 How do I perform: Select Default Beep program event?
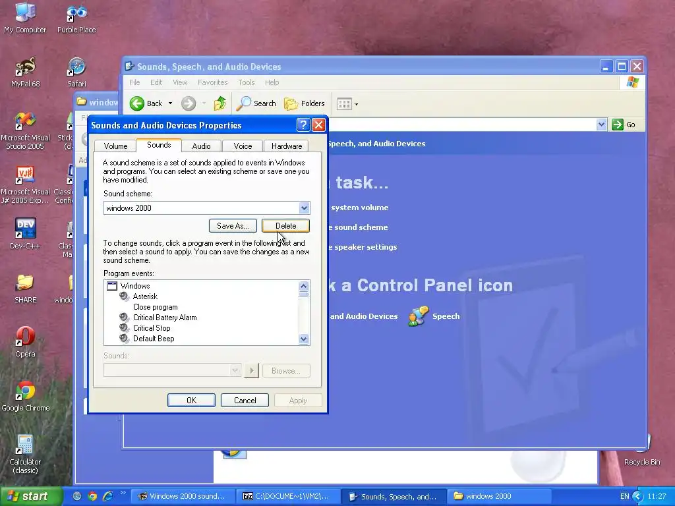pos(154,339)
